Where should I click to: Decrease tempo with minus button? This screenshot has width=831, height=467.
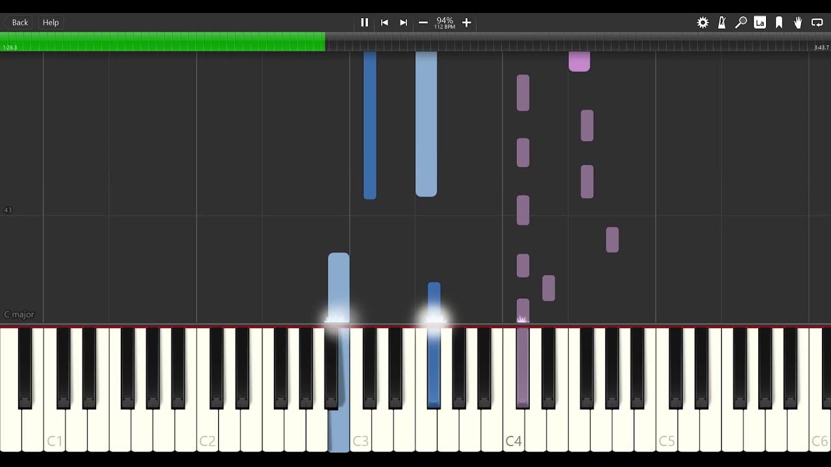[423, 23]
